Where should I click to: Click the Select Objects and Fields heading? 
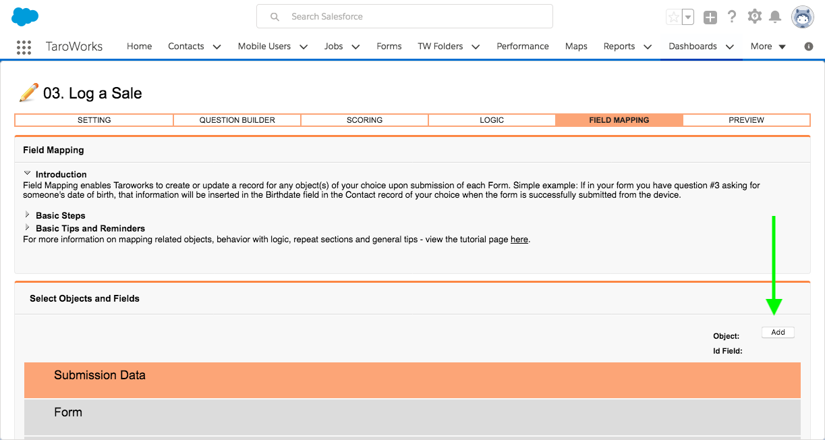coord(84,298)
